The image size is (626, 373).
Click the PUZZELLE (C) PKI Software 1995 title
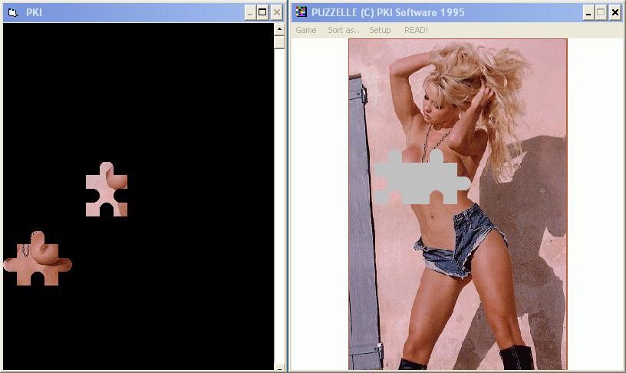(x=387, y=12)
